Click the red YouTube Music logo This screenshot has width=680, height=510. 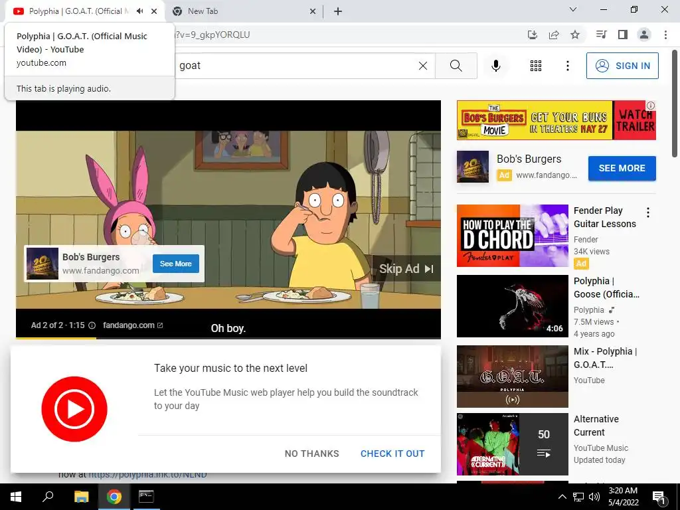click(74, 409)
